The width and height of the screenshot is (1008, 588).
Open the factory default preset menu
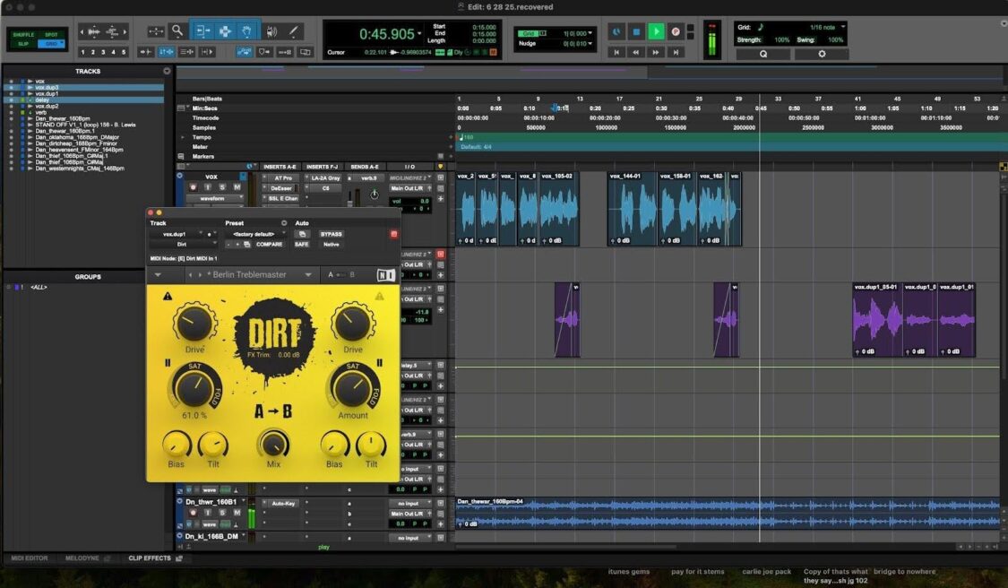pyautogui.click(x=254, y=234)
